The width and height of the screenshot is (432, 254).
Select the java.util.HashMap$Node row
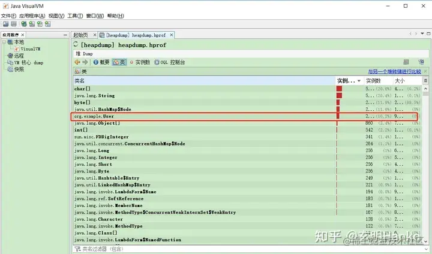(x=247, y=109)
